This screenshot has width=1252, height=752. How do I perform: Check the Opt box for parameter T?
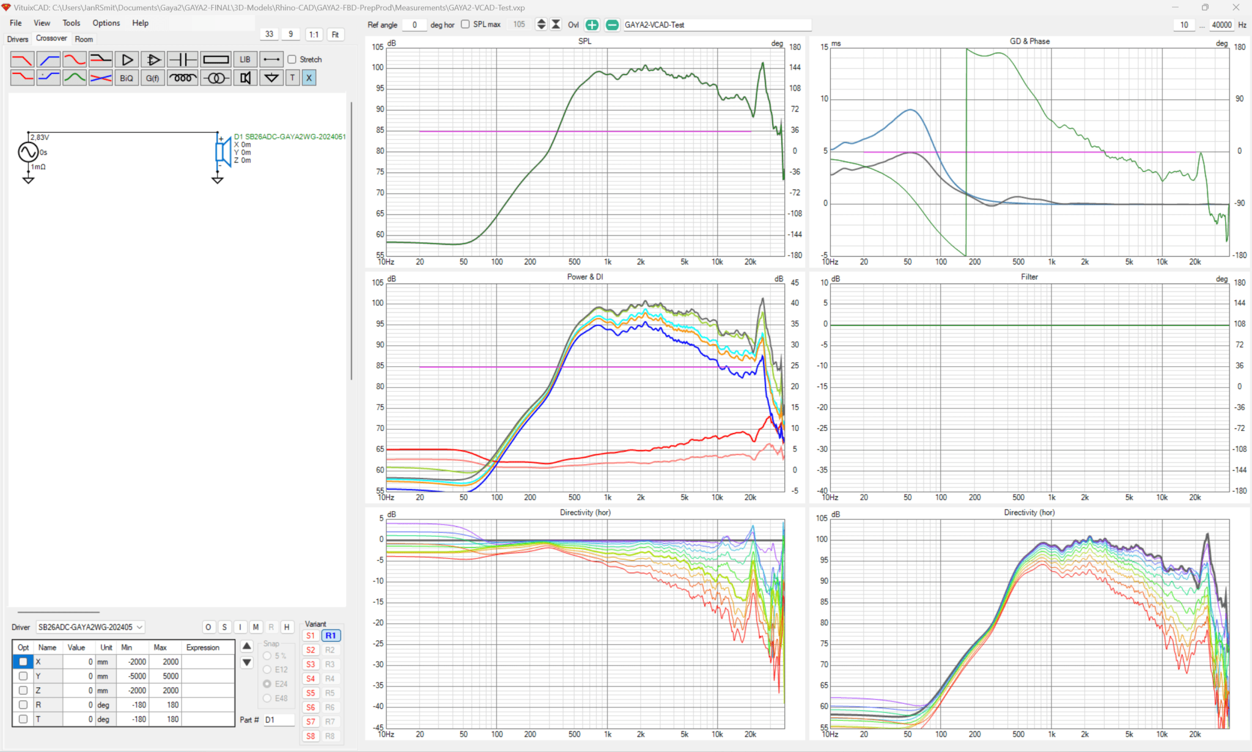(23, 719)
